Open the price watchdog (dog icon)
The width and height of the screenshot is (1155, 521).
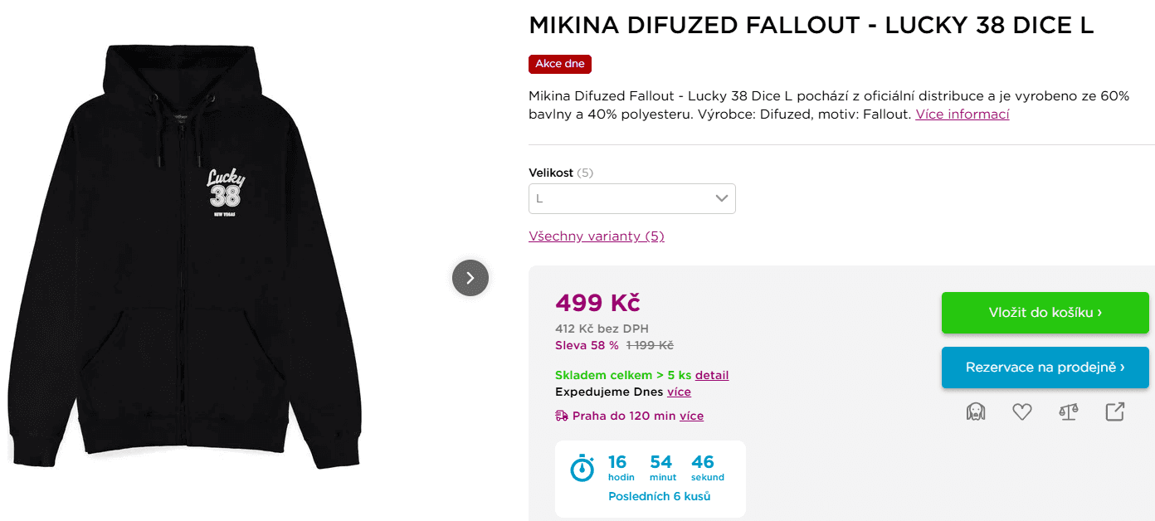point(976,411)
